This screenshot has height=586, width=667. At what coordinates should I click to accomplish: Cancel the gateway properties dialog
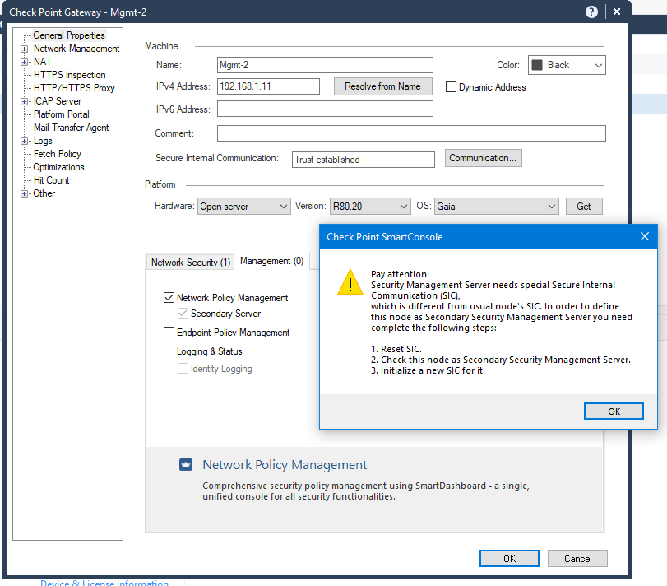(577, 558)
